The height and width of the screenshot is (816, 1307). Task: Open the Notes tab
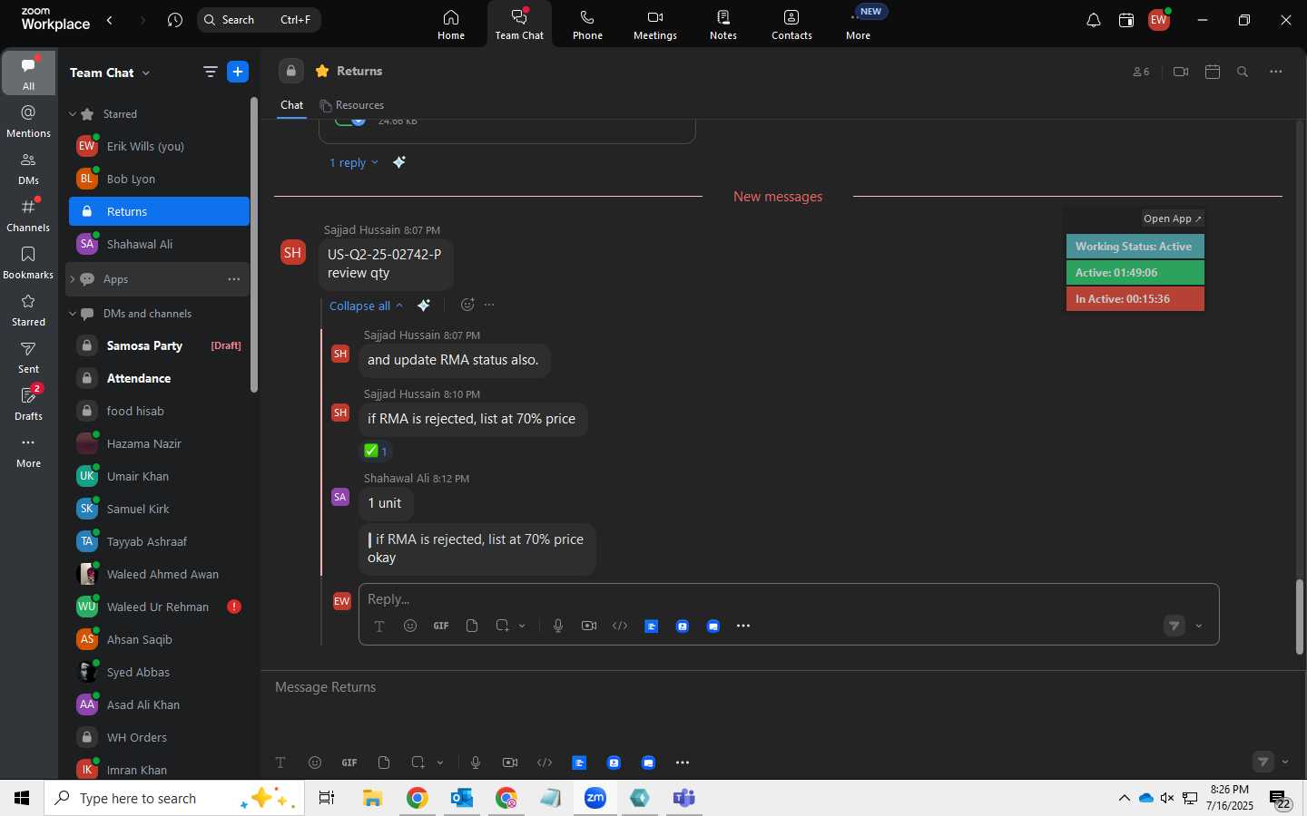click(723, 24)
